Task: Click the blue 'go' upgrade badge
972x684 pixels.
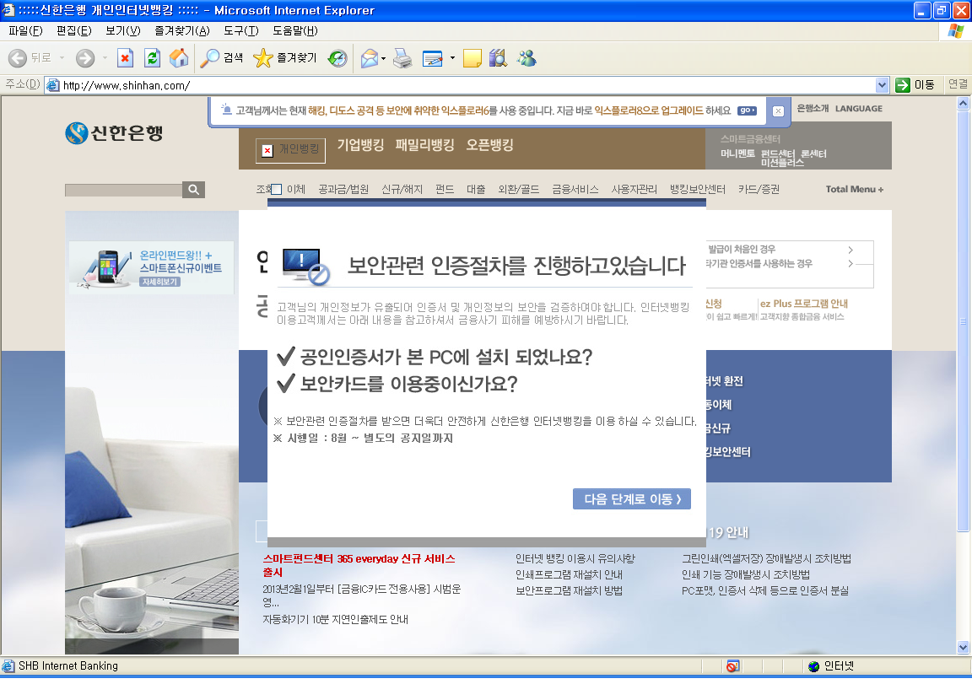Action: (x=747, y=110)
